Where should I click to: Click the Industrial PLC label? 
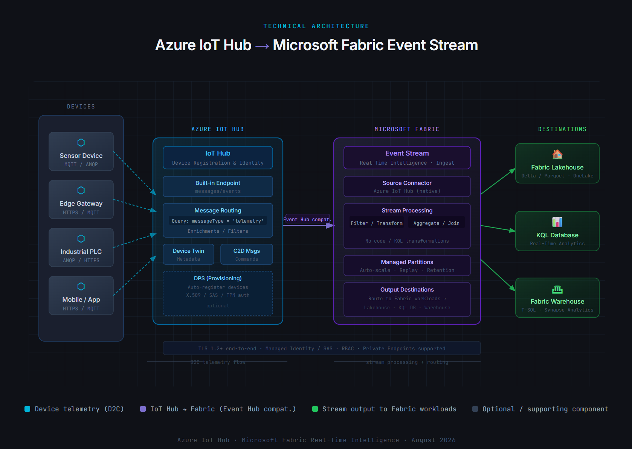click(81, 252)
